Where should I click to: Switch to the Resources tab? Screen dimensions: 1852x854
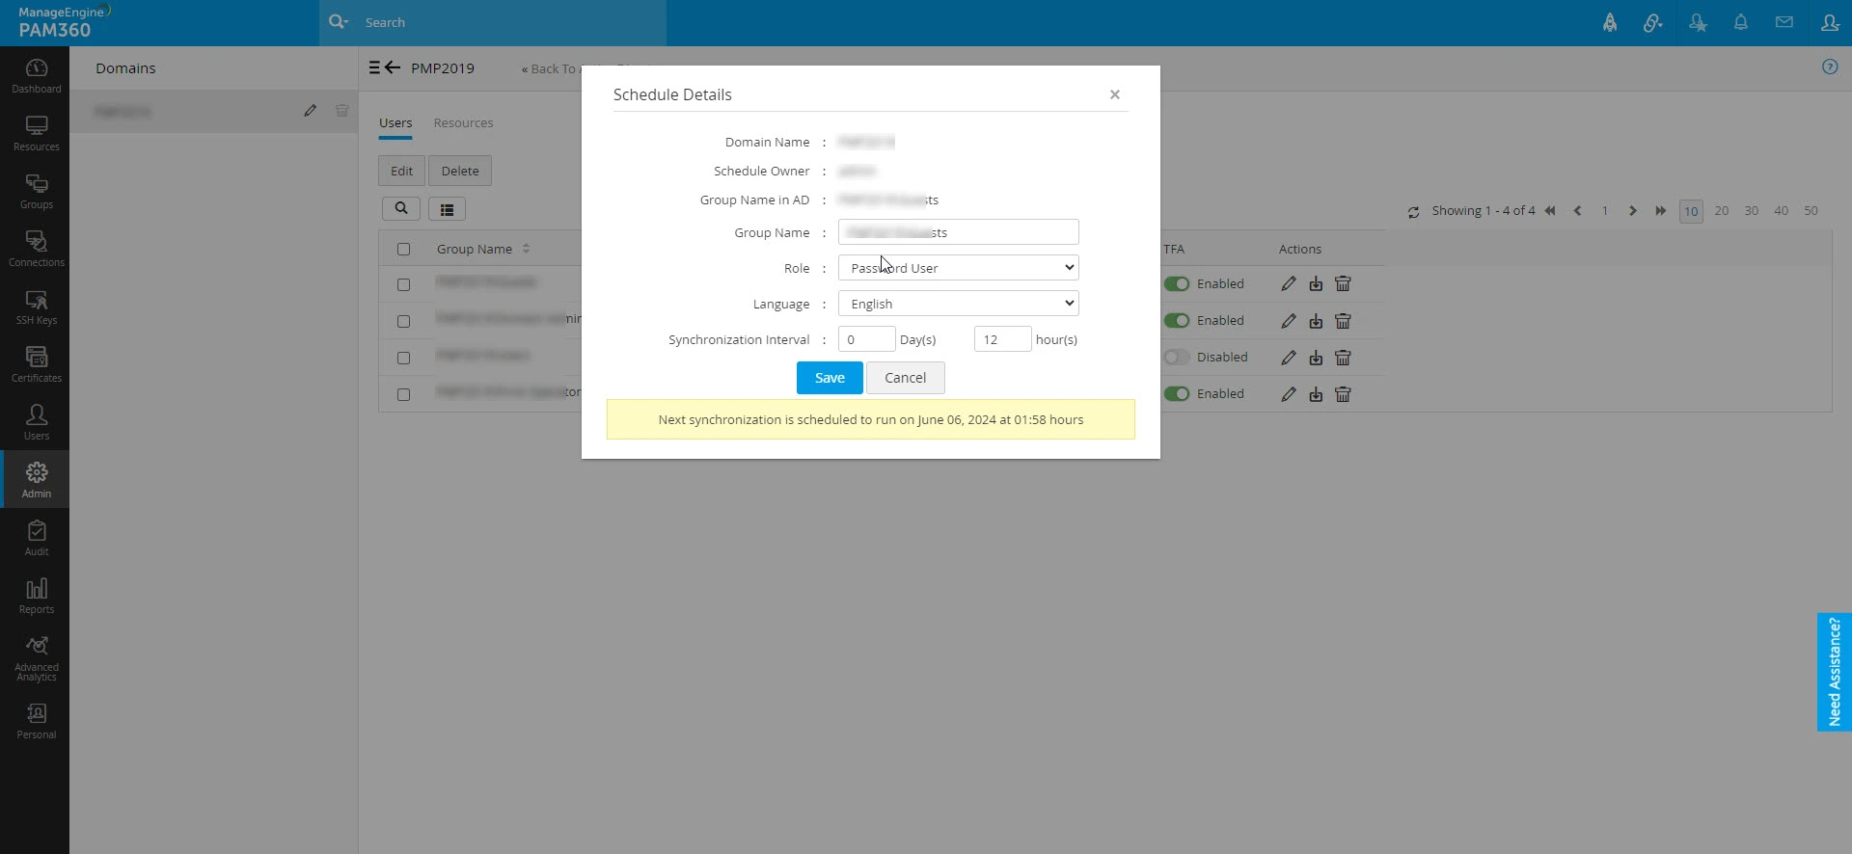pyautogui.click(x=463, y=123)
